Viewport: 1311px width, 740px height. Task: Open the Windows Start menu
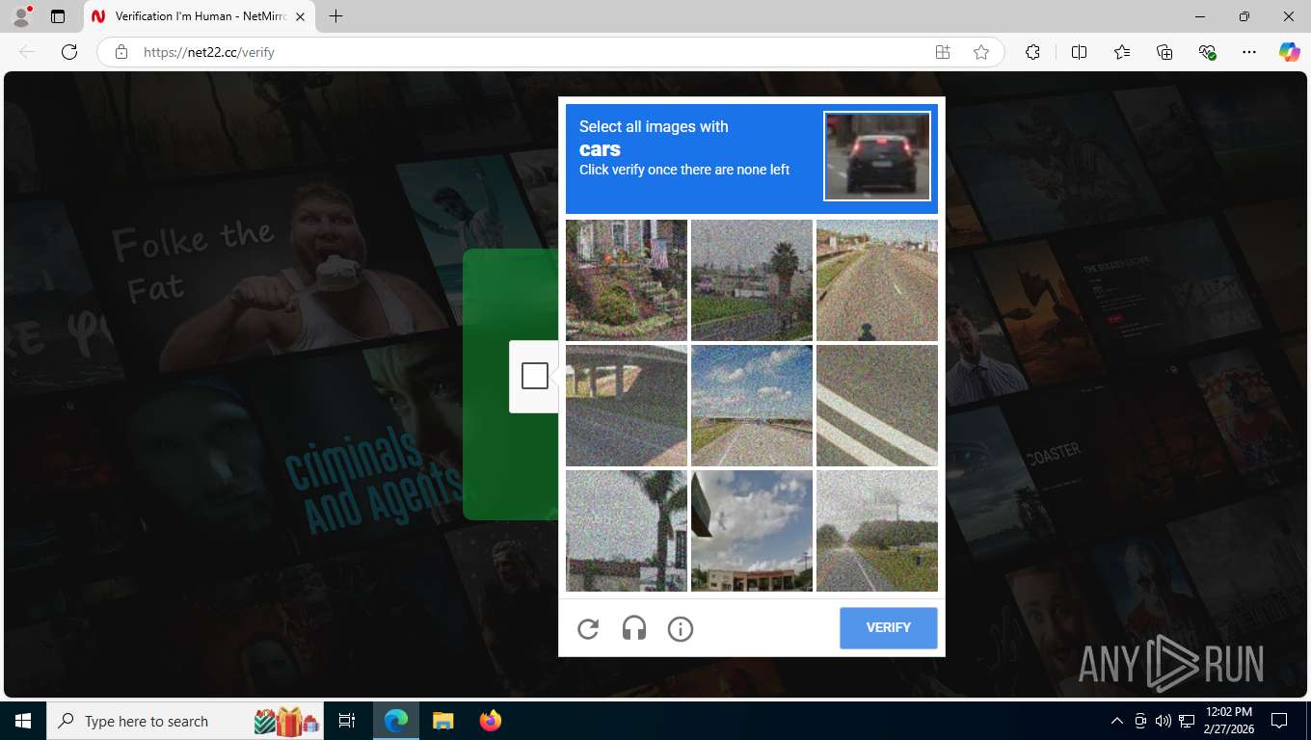pyautogui.click(x=23, y=721)
